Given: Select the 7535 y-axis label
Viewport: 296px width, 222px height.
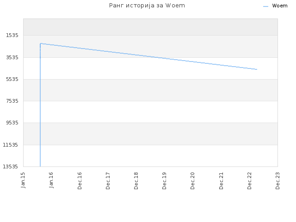Looking at the screenshot, I should pos(12,101).
